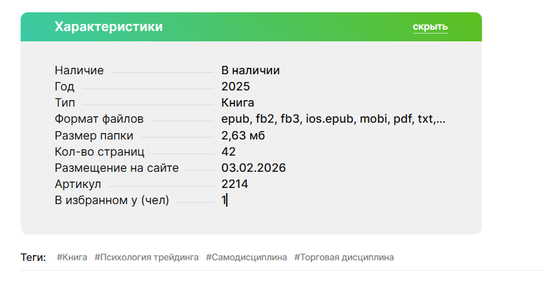Click the folder size value 2,63 мб
The width and height of the screenshot is (544, 290).
point(243,136)
